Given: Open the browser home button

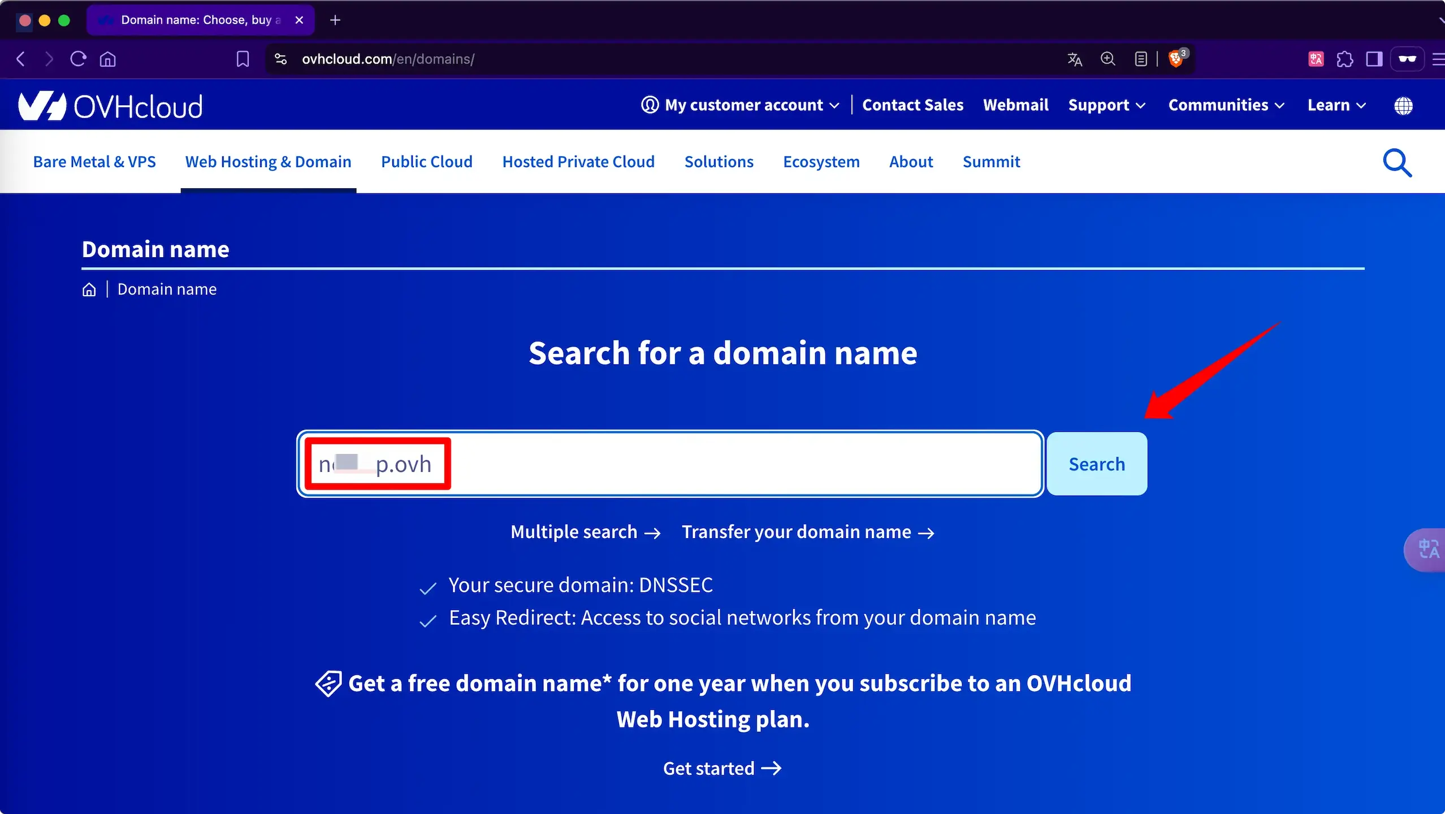Looking at the screenshot, I should point(107,59).
